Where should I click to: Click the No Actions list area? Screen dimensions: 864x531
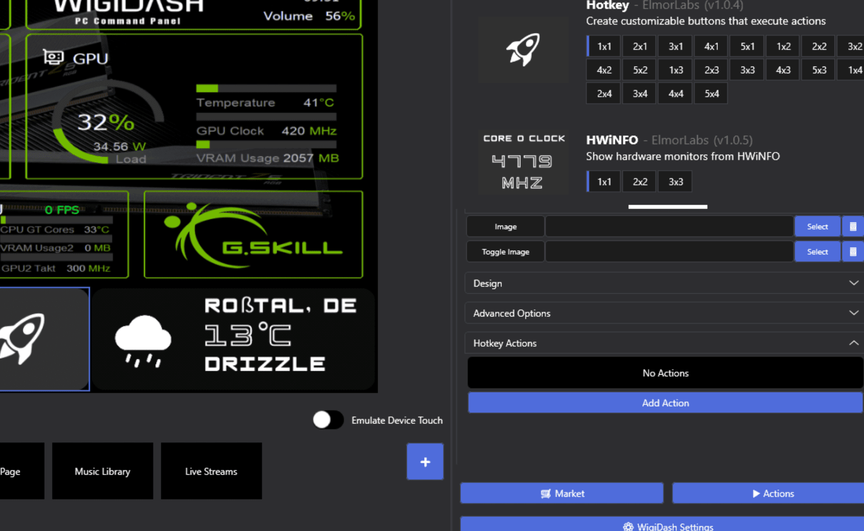pos(665,373)
